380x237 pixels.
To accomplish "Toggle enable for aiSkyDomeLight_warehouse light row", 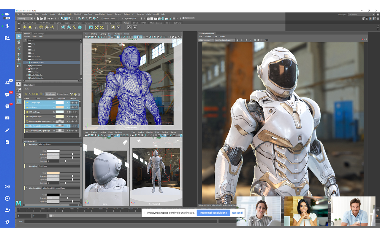I will click(72, 121).
